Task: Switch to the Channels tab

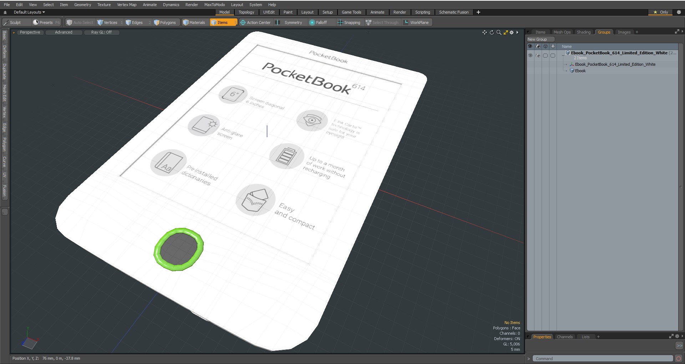Action: coord(564,337)
